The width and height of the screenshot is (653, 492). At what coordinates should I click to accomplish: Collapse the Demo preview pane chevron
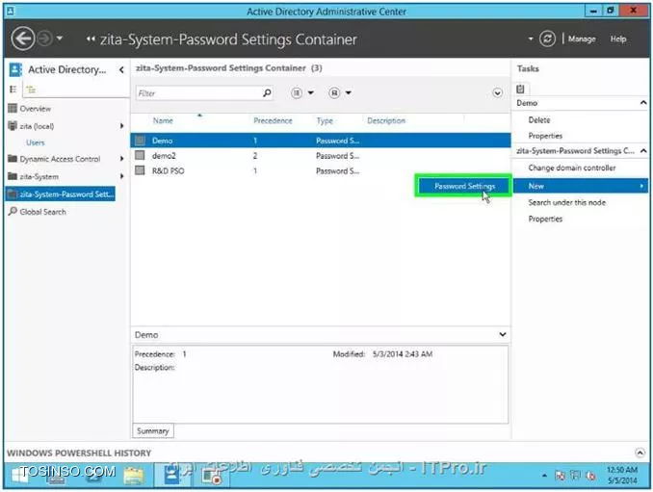pos(503,335)
